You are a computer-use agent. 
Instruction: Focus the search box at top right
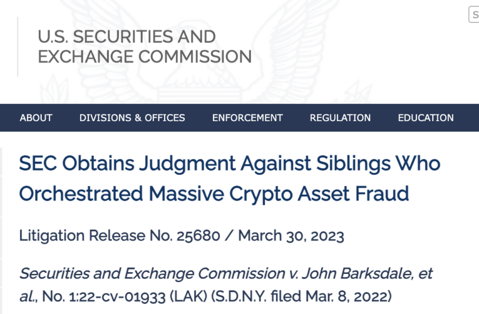point(474,15)
